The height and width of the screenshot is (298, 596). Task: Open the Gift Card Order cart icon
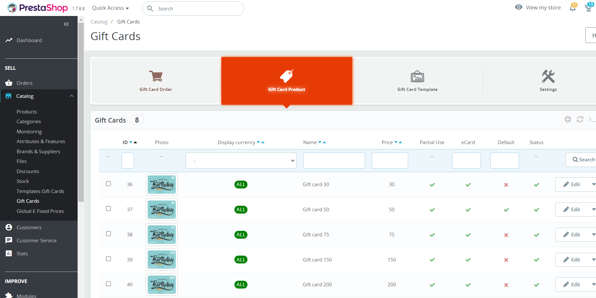click(x=156, y=76)
